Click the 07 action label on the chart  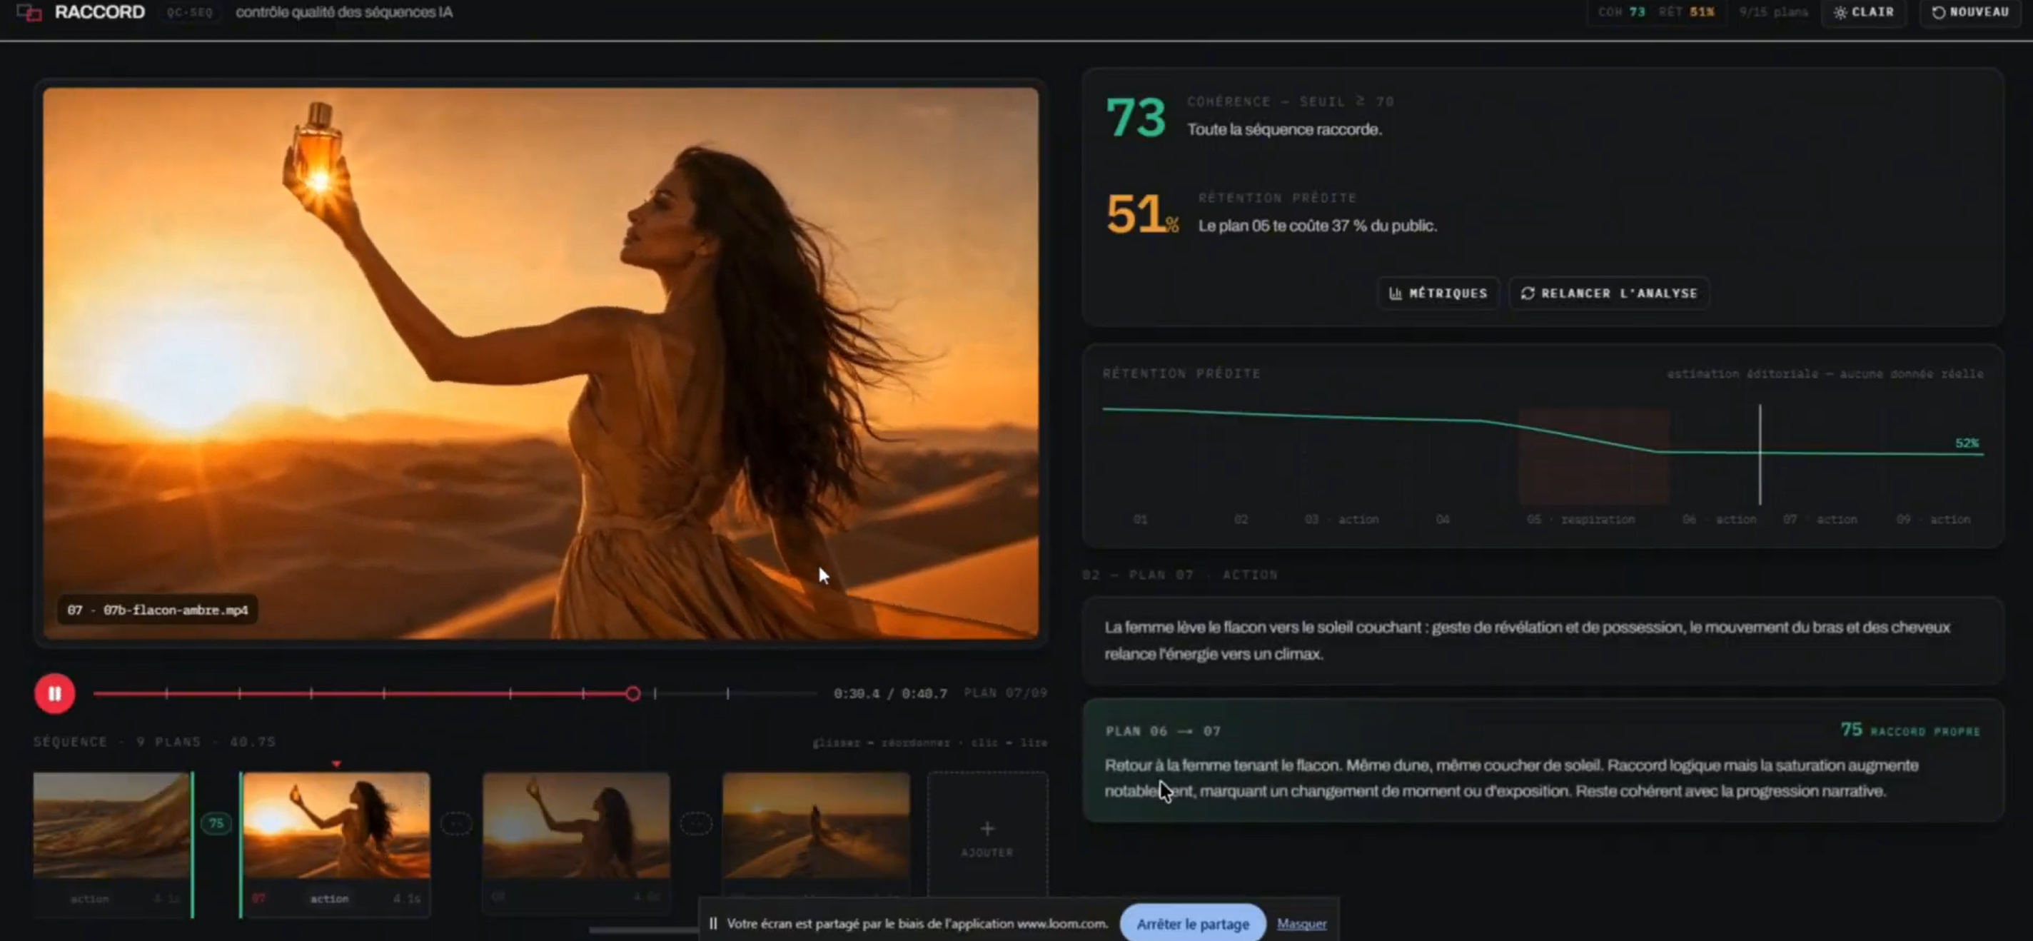[x=1820, y=520]
